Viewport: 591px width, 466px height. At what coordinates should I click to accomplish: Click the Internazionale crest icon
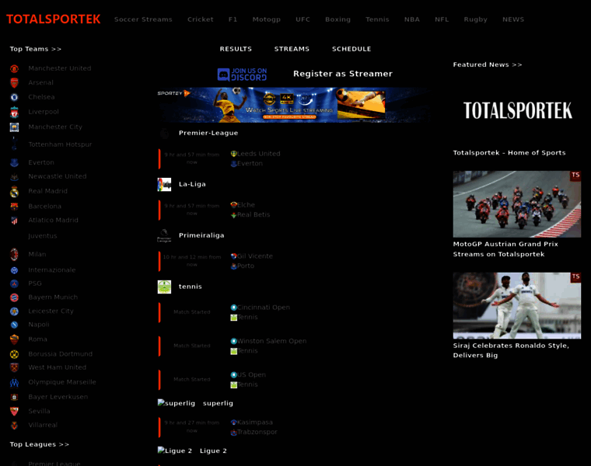coord(14,270)
